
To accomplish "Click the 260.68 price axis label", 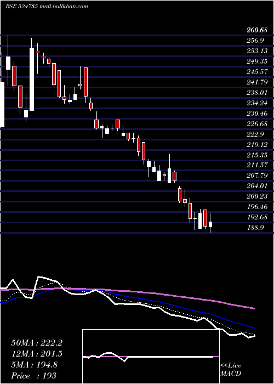I will pos(256,30).
